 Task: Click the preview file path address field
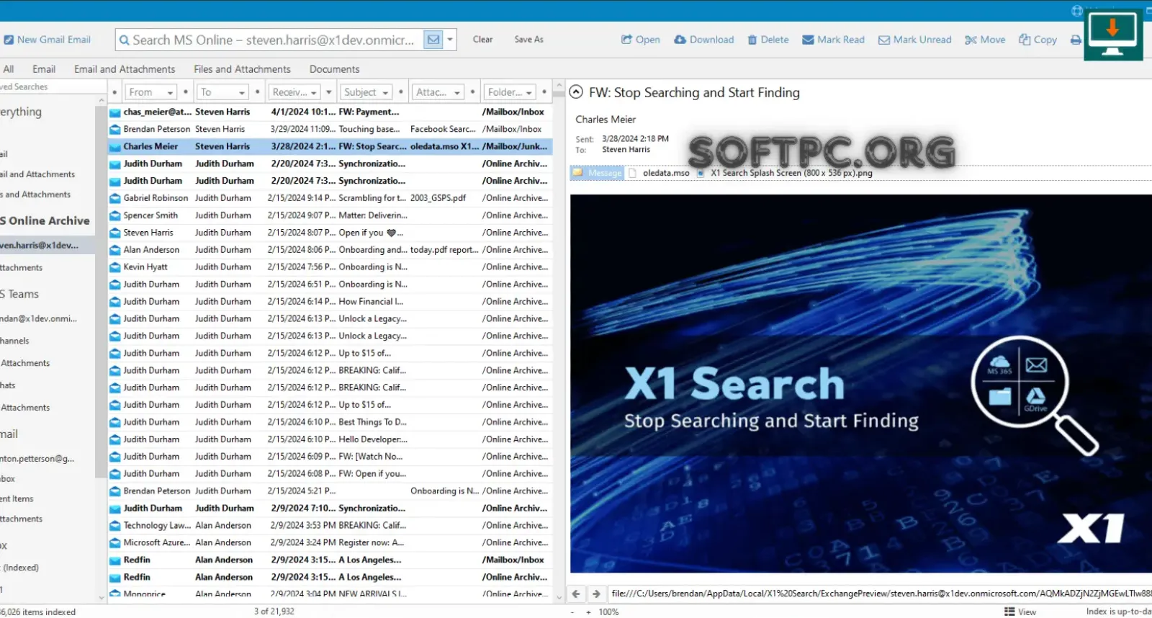[x=880, y=594]
